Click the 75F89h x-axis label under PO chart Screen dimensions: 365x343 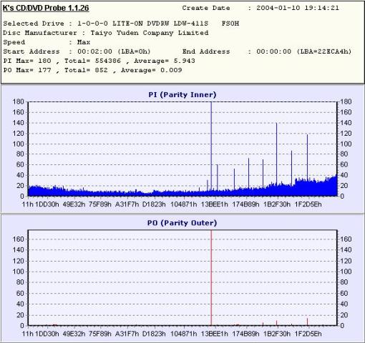tap(100, 334)
